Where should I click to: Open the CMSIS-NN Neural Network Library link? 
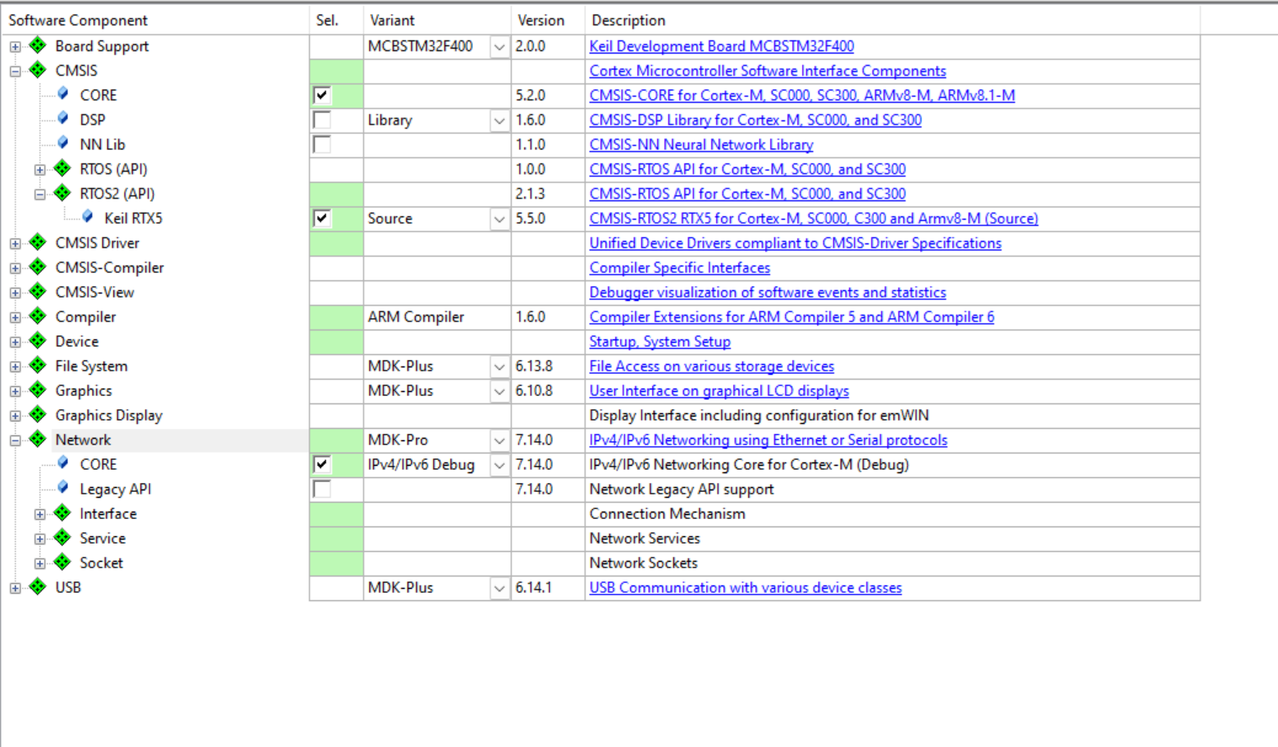[x=701, y=144]
